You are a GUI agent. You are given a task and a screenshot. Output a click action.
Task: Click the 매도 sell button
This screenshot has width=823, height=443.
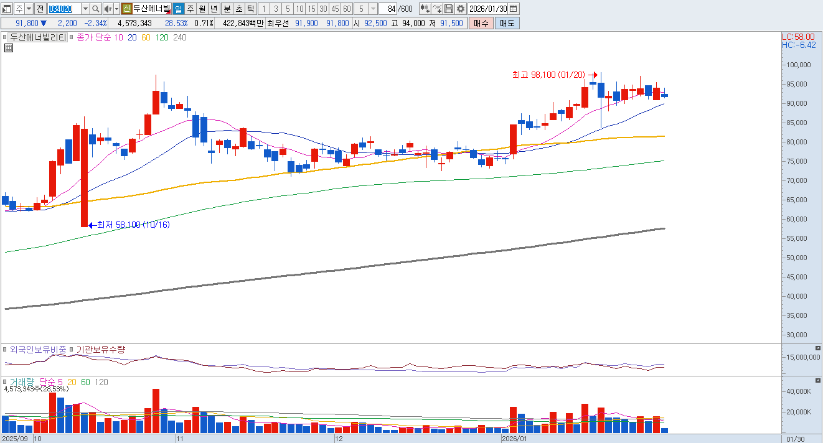(x=507, y=23)
